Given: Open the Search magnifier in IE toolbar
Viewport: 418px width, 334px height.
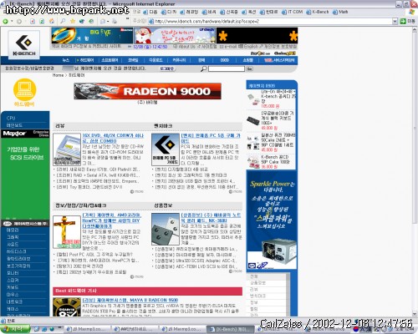Looking at the screenshot, I should [63, 21].
